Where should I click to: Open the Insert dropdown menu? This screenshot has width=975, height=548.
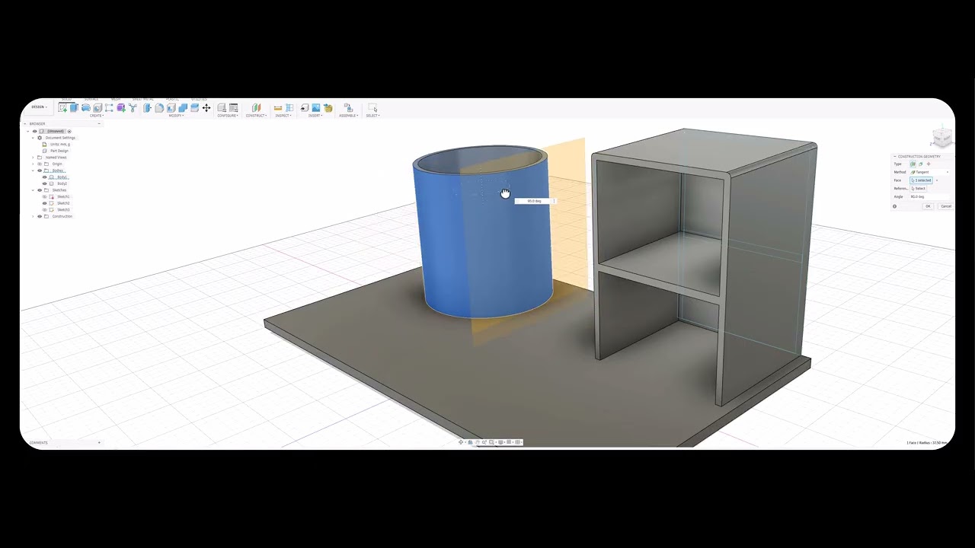click(x=315, y=116)
